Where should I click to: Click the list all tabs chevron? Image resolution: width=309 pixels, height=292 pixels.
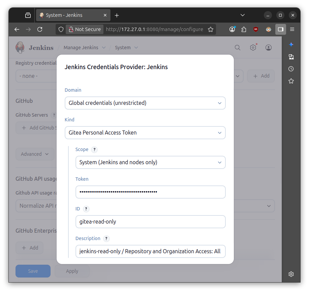[x=243, y=15]
